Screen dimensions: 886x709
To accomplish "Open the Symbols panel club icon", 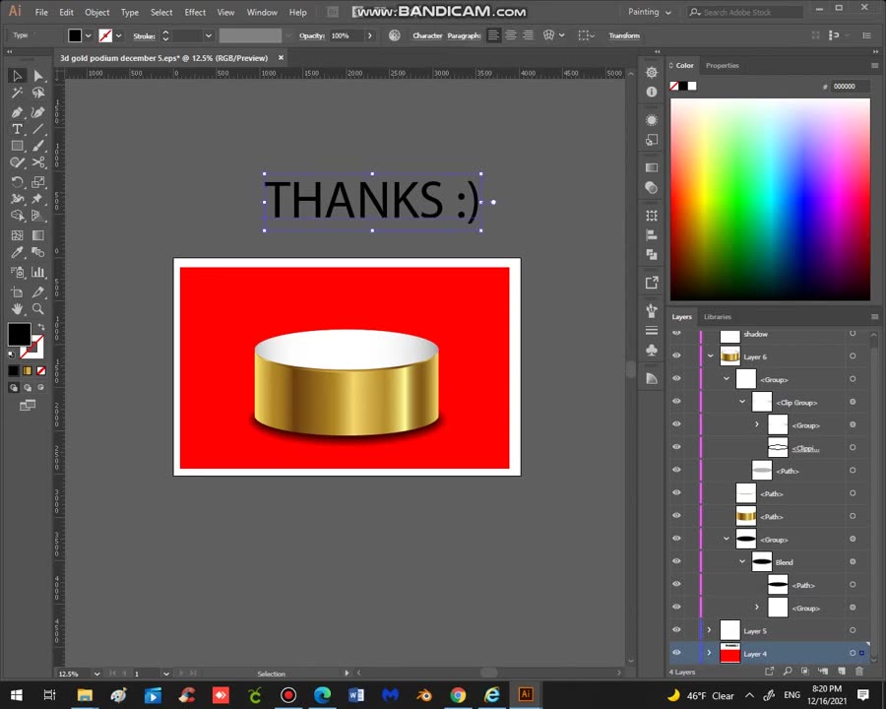I will pos(652,351).
